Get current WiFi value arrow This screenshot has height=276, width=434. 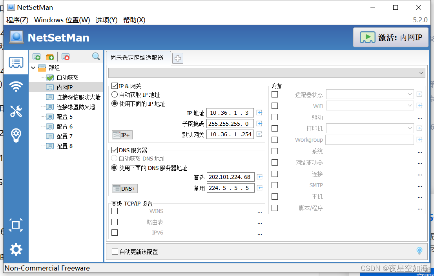click(419, 106)
